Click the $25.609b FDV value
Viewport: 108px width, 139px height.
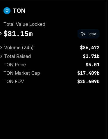coord(89,81)
